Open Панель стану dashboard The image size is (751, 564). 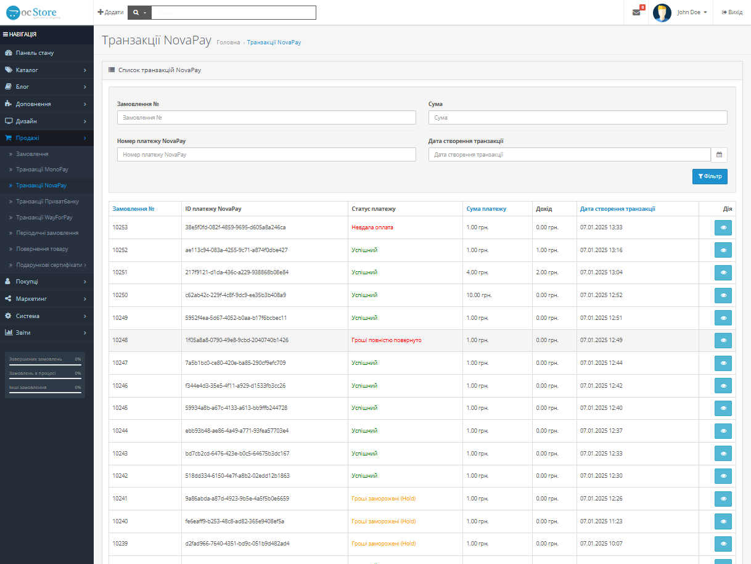click(x=47, y=53)
